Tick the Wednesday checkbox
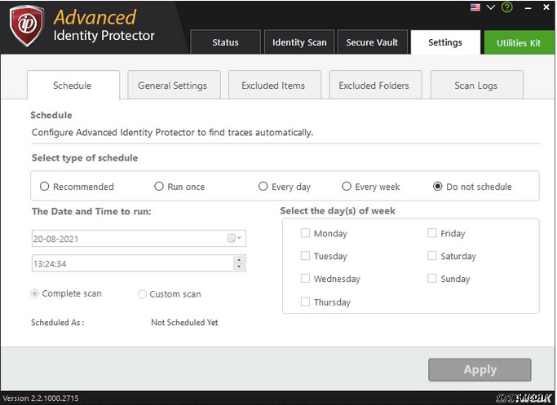This screenshot has height=405, width=557. click(x=305, y=278)
